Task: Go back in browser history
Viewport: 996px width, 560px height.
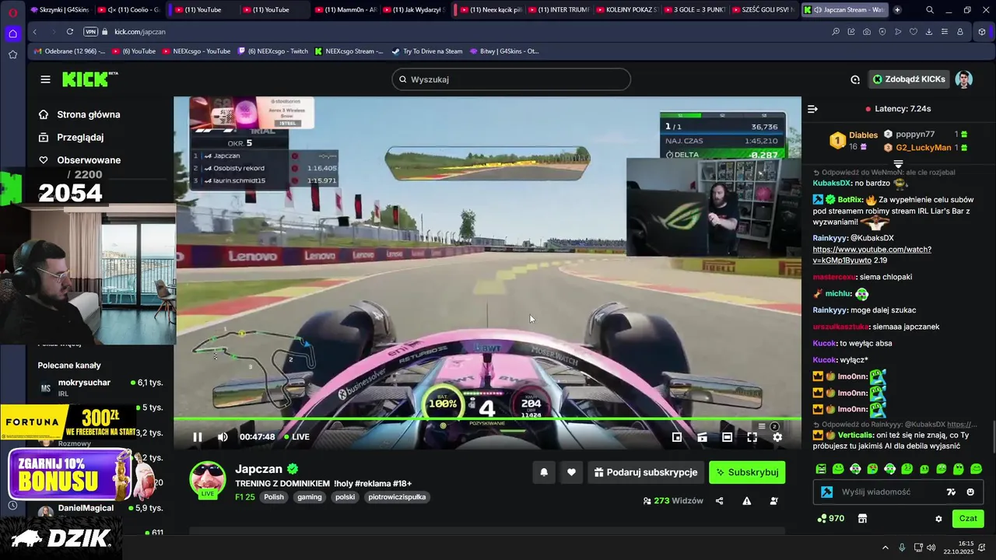Action: (x=35, y=32)
